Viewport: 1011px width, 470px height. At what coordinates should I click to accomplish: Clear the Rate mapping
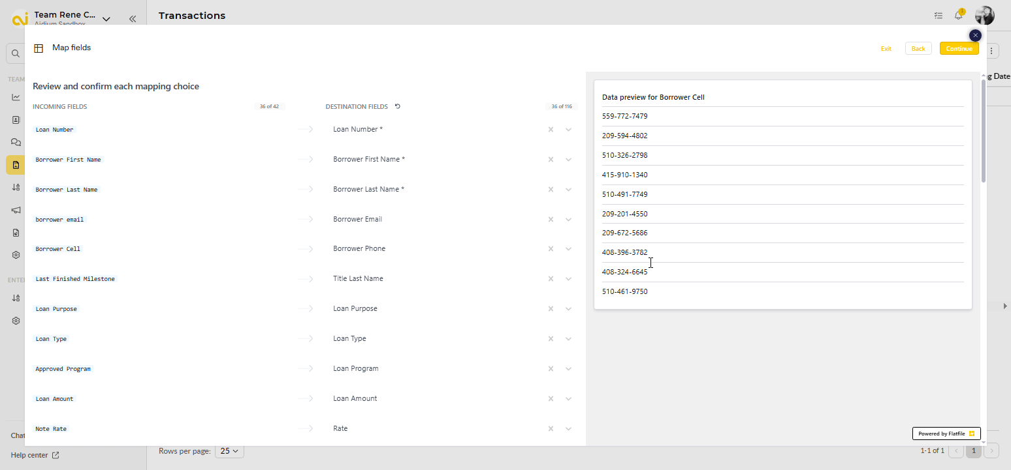[551, 429]
